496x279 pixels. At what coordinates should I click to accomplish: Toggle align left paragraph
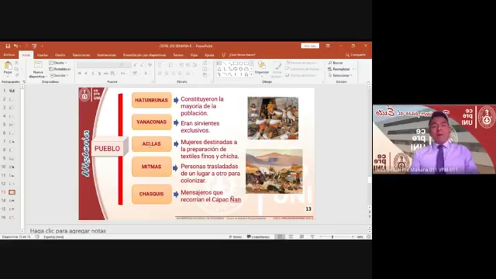point(160,73)
